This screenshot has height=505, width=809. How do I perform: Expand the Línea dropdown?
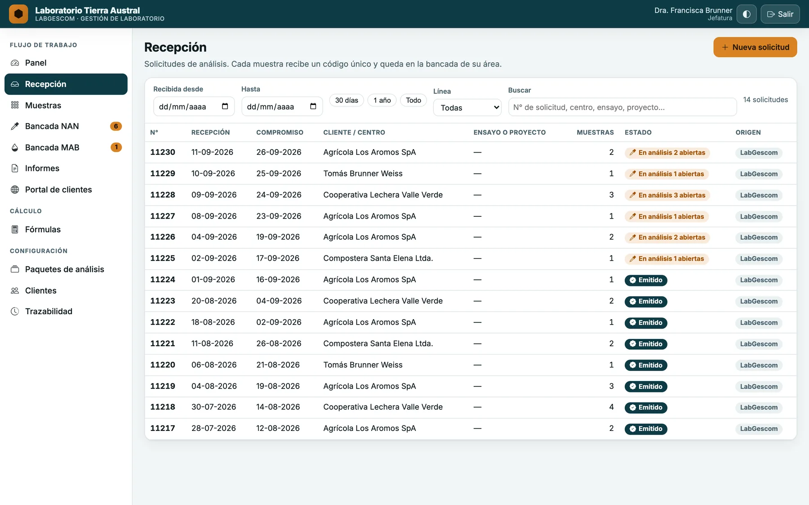tap(467, 108)
